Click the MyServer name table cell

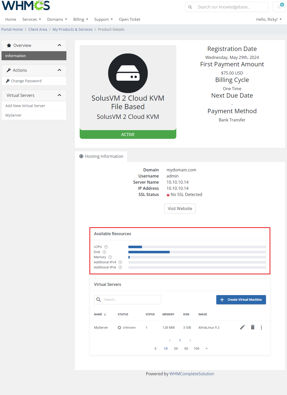101,328
